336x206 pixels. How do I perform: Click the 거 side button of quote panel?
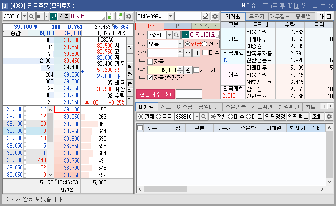(x=130, y=49)
